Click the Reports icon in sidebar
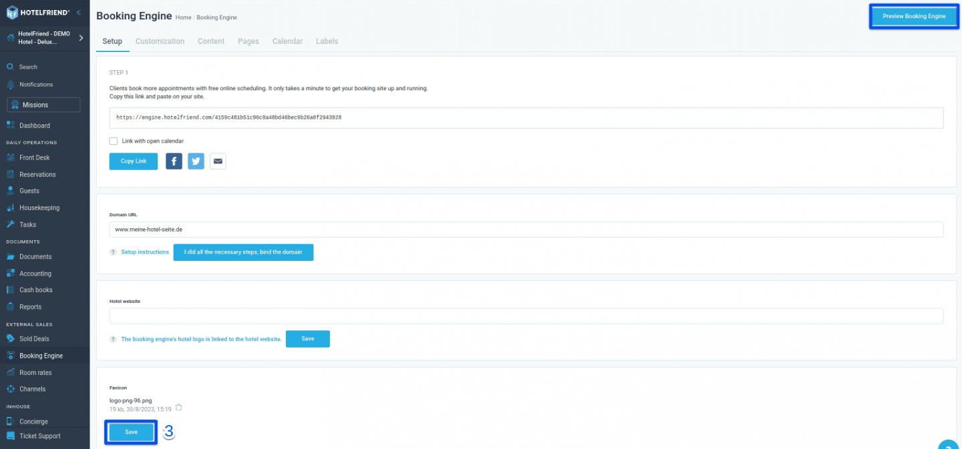The height and width of the screenshot is (449, 962). coord(10,307)
